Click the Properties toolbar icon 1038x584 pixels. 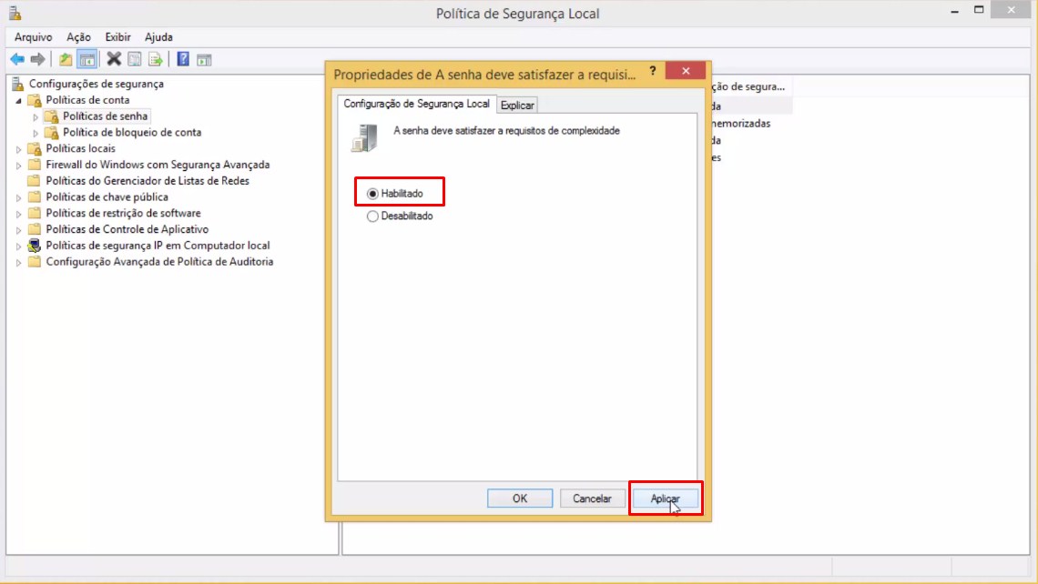(x=135, y=59)
